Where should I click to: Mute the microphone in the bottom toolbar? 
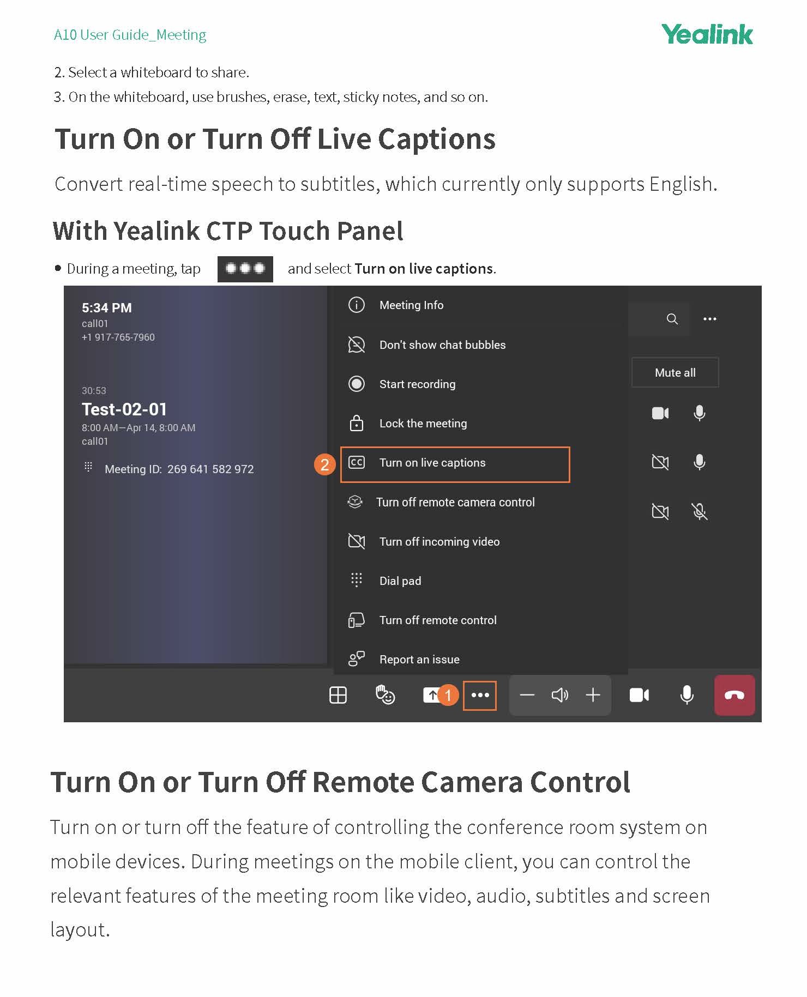[x=687, y=696]
